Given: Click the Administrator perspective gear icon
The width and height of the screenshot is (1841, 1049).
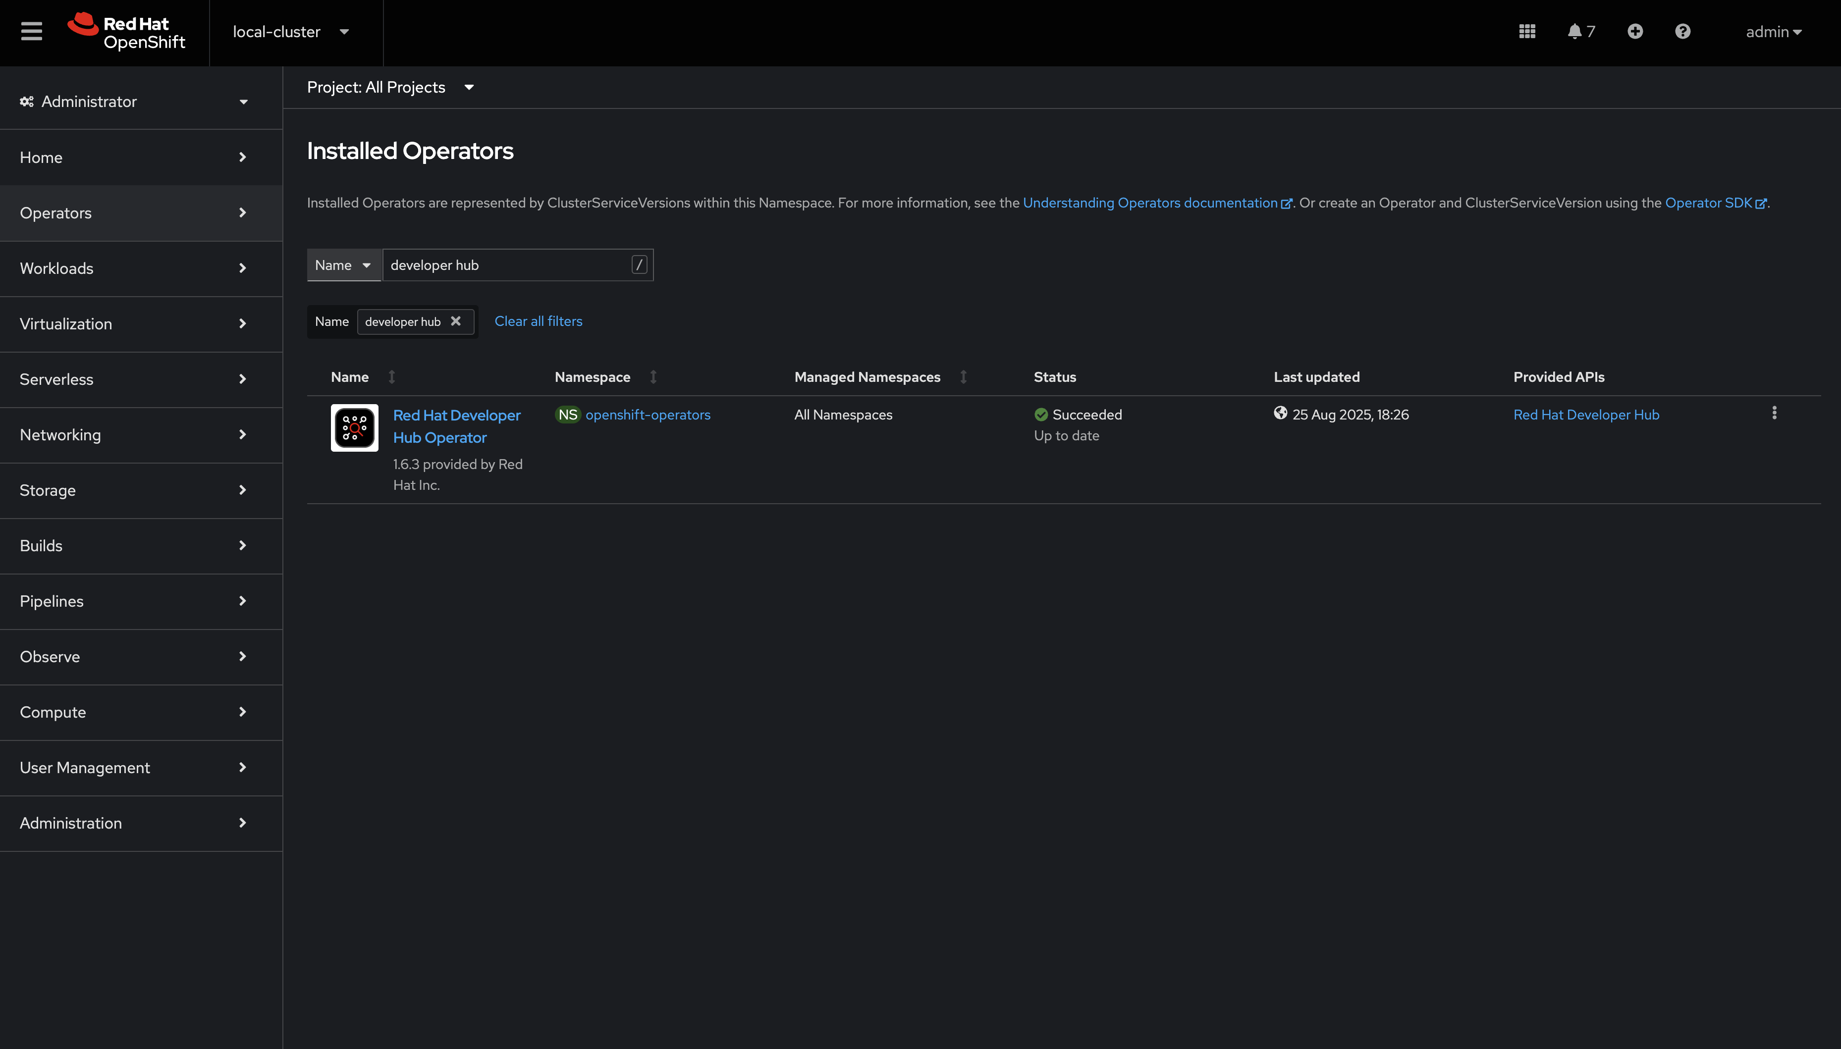Looking at the screenshot, I should point(27,102).
